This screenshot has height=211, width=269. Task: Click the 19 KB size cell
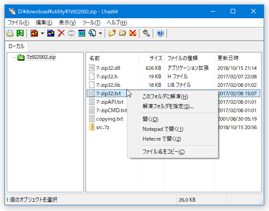click(x=155, y=77)
